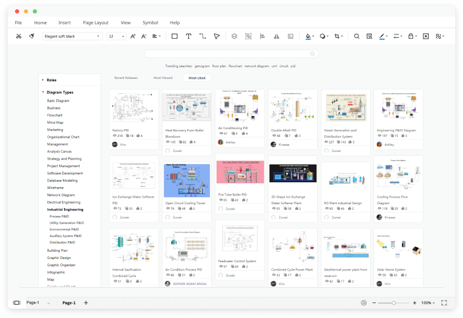
Task: Open the Crop tool dropdown
Action: 338,36
